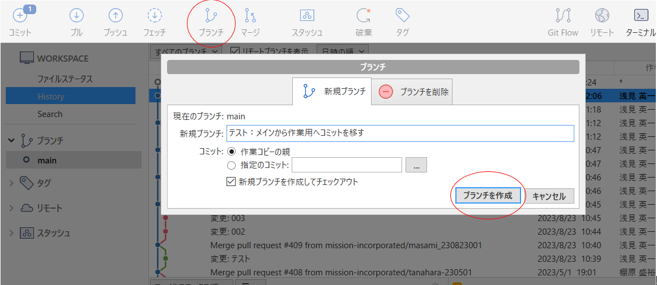Open the Terminal (ターミナル) icon

(x=641, y=17)
